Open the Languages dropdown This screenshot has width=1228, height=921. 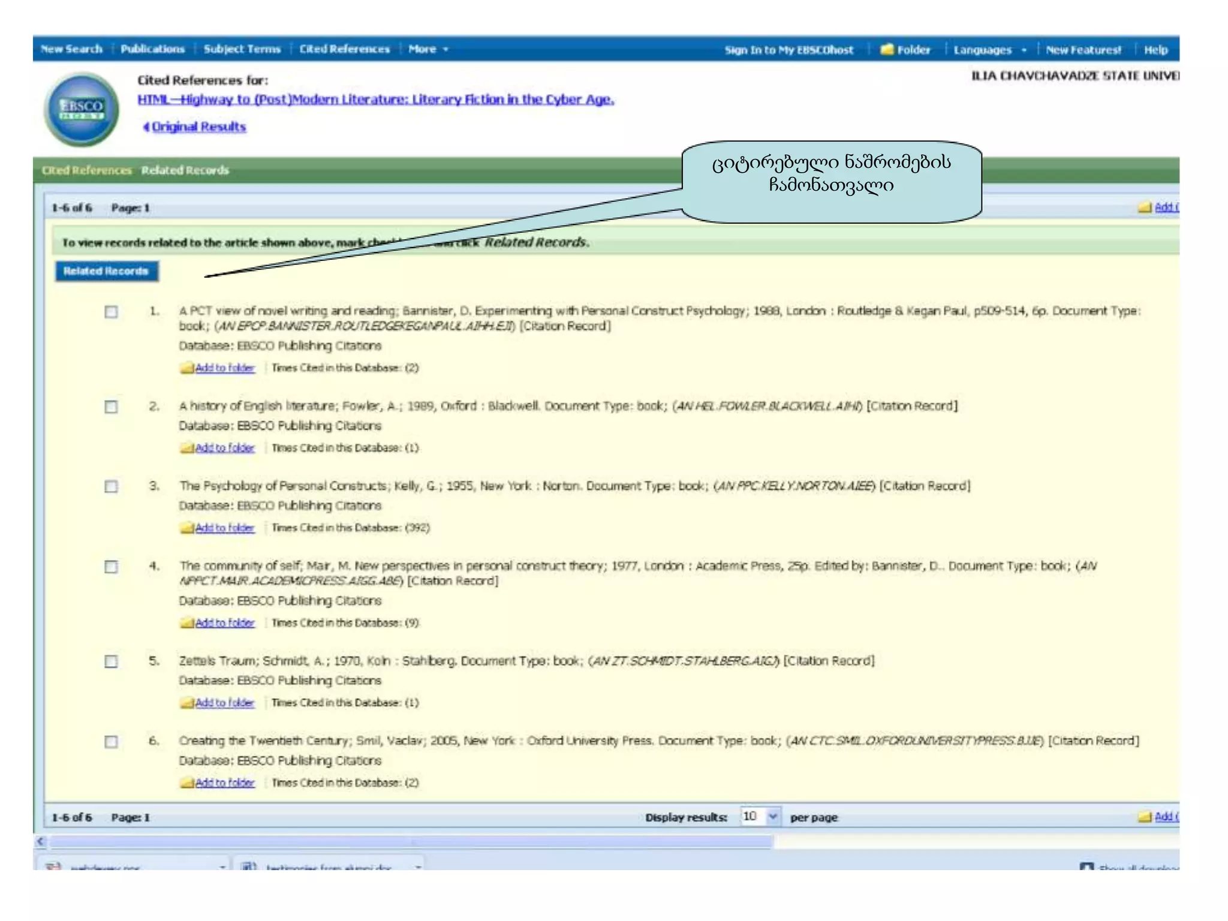pyautogui.click(x=989, y=50)
